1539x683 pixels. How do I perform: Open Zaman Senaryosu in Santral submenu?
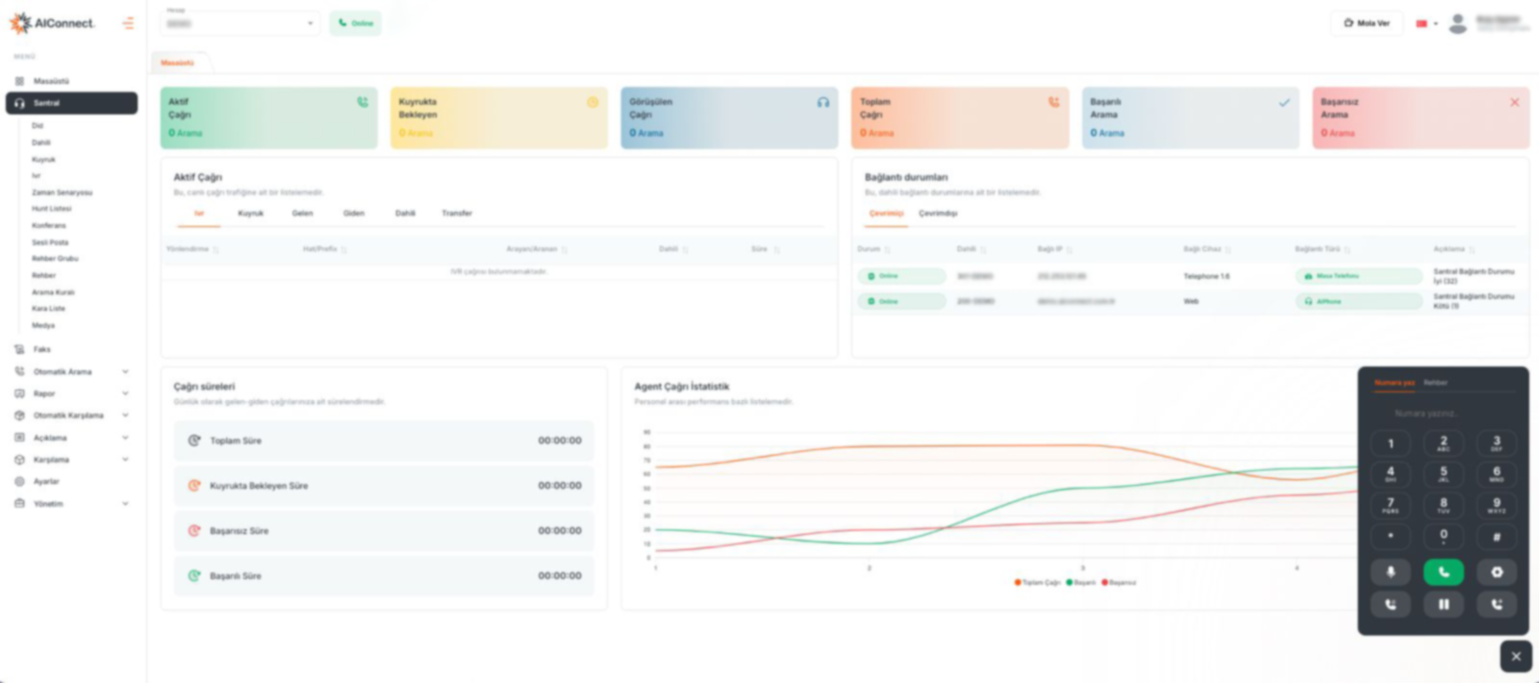pyautogui.click(x=63, y=192)
